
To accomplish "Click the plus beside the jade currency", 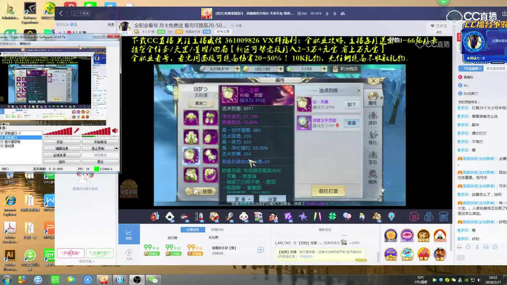I will click(x=324, y=69).
